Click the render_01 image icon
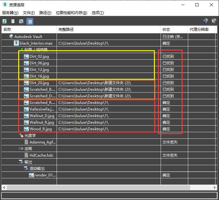 [x=31, y=175]
